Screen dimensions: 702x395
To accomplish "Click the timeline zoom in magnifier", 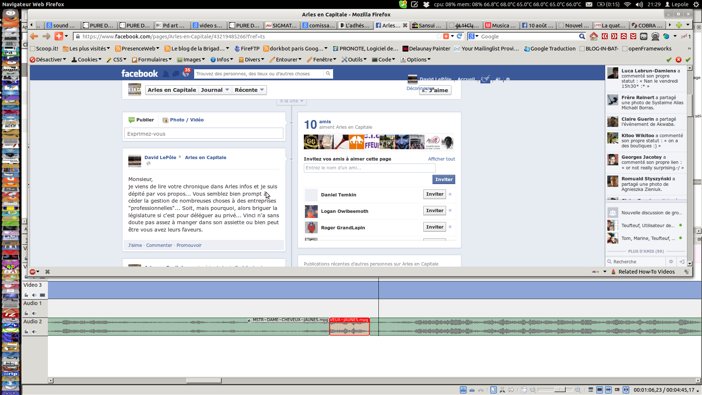I will click(578, 390).
